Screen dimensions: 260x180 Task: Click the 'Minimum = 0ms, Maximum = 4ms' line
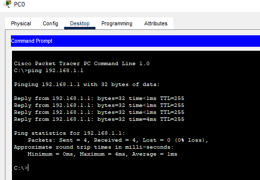click(x=102, y=154)
